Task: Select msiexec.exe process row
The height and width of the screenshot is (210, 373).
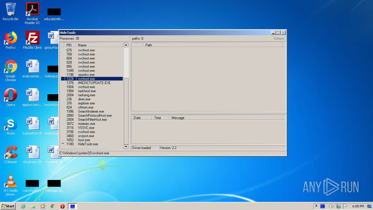Action: [x=92, y=124]
